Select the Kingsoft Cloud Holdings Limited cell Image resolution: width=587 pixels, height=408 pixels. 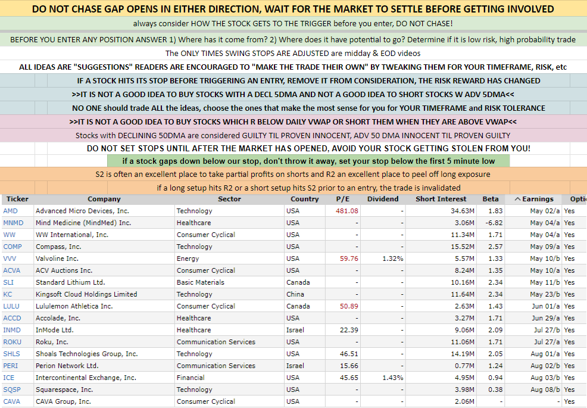coord(104,294)
